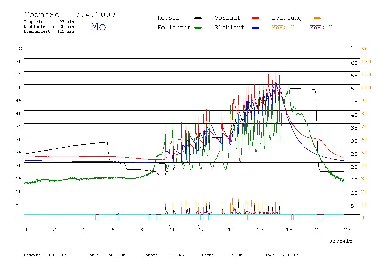Select the left-hand "°C" axis unit
The image size is (391, 276).
(x=19, y=48)
